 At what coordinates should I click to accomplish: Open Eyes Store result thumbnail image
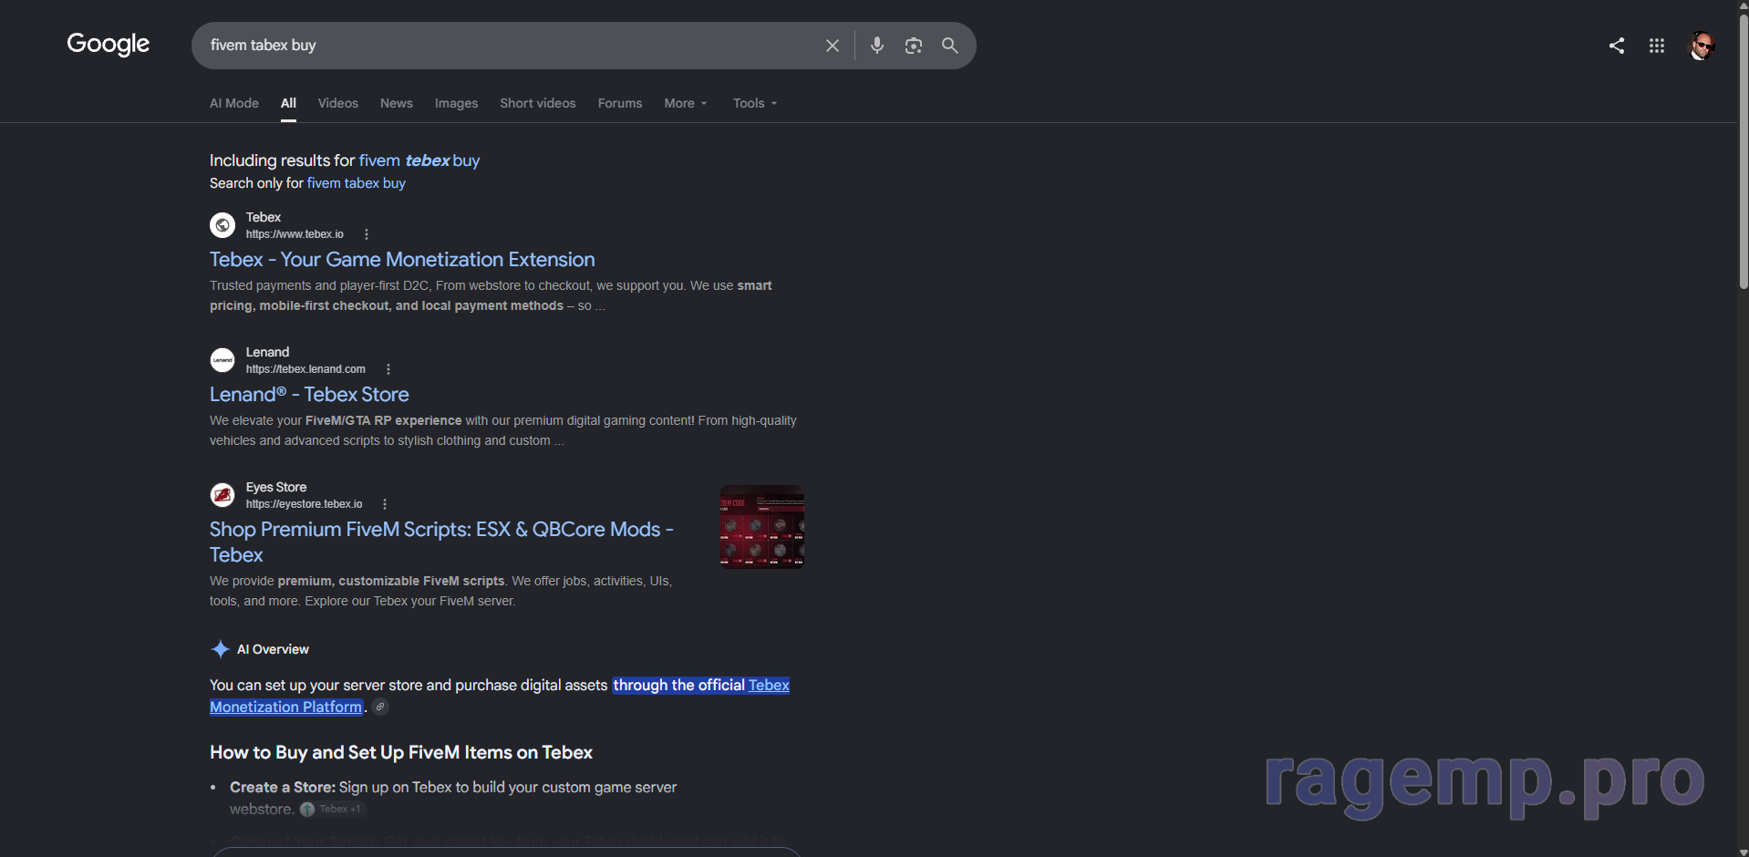[x=762, y=526]
